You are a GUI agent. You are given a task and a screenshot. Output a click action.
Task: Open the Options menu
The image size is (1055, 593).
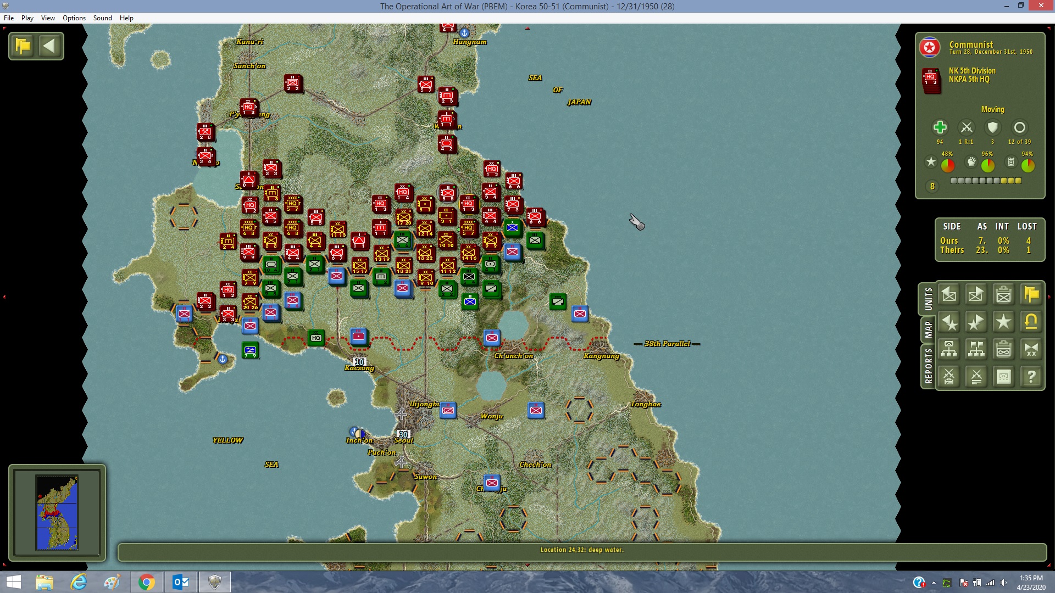(74, 18)
